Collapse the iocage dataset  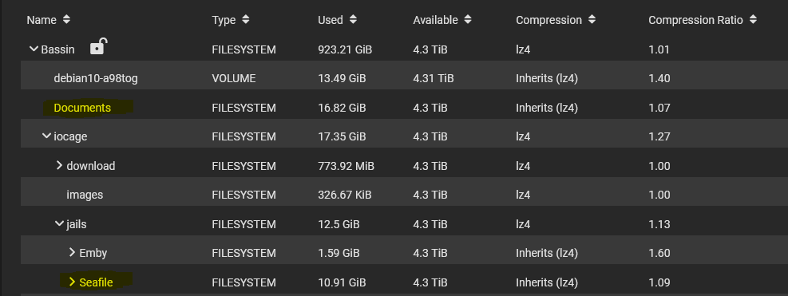tap(47, 136)
